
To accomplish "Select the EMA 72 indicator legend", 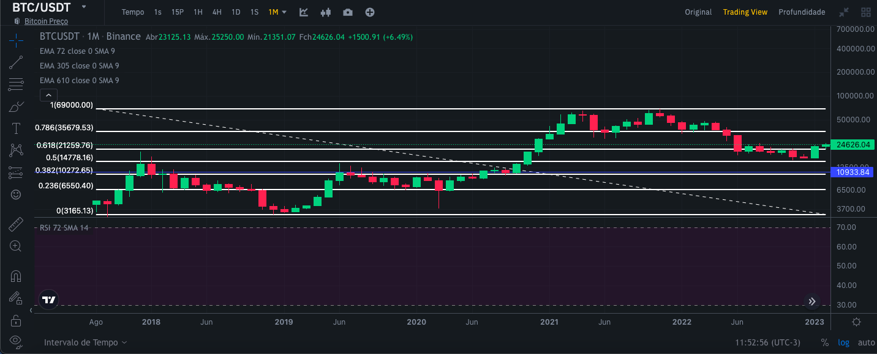I will pos(77,51).
